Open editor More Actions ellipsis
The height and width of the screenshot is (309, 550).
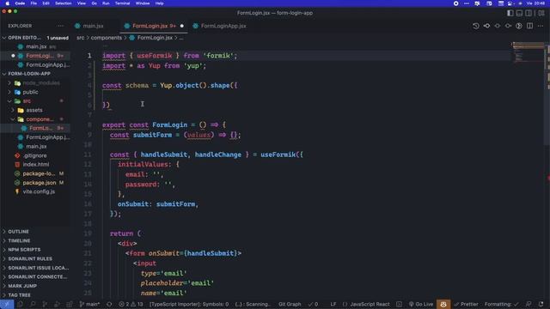[541, 26]
